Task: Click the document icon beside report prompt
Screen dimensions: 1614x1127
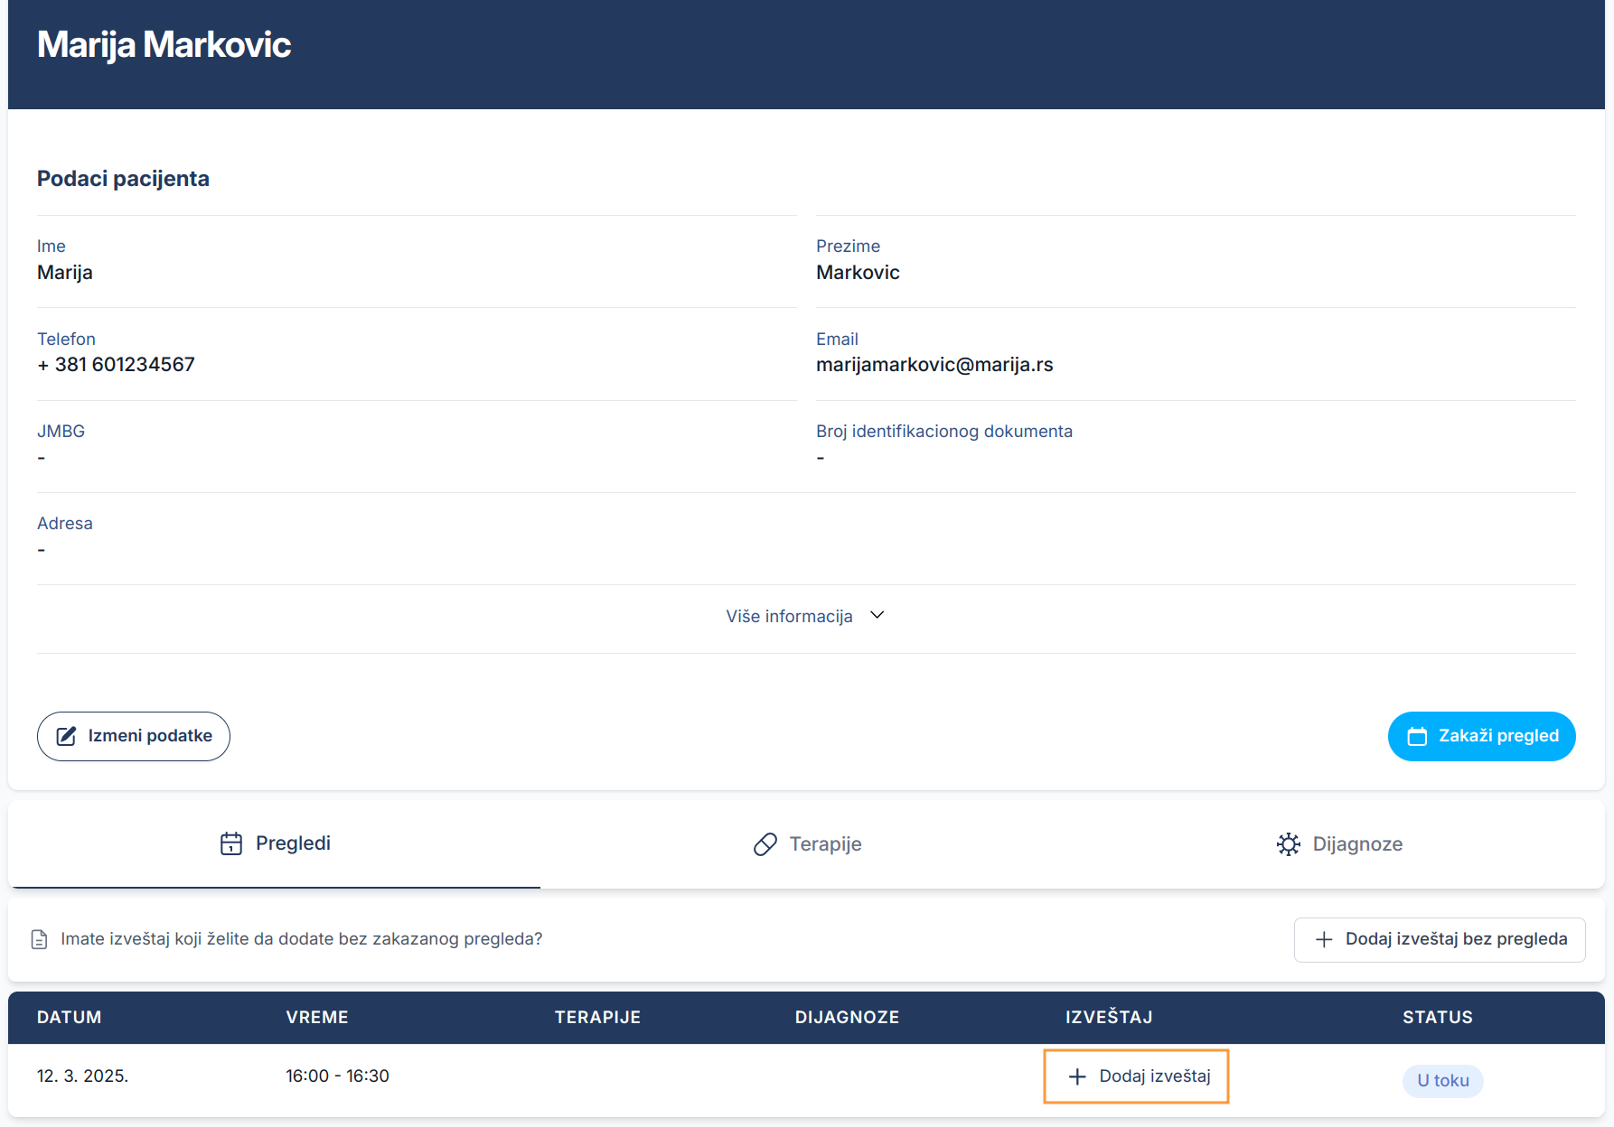Action: click(40, 939)
